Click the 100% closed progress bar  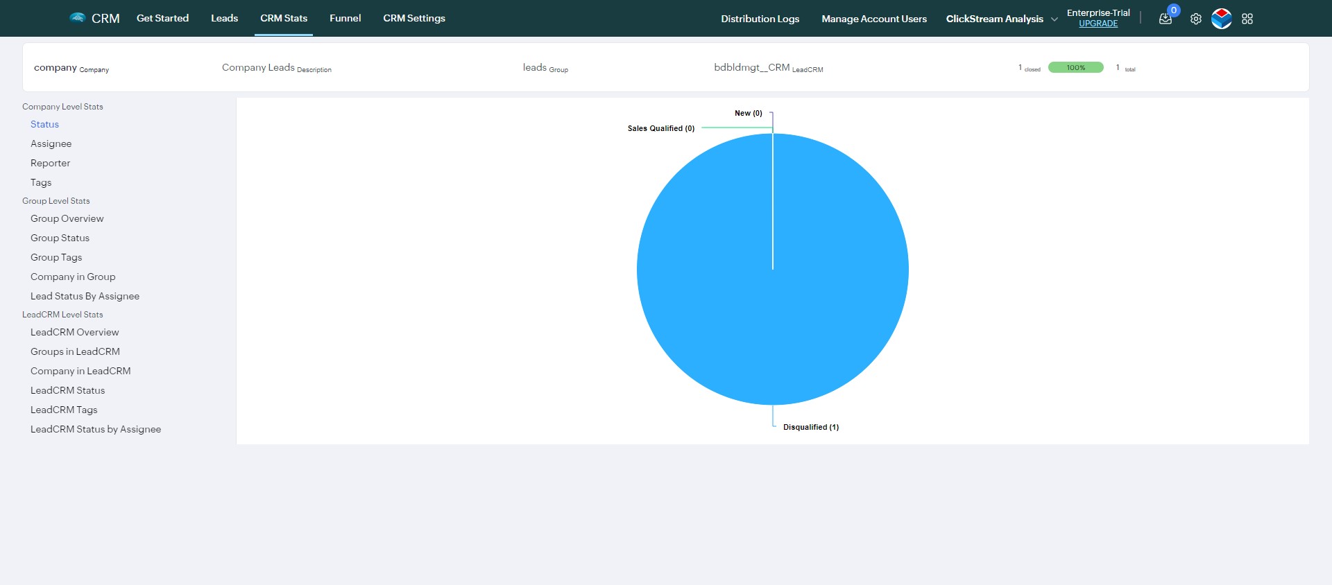1075,67
